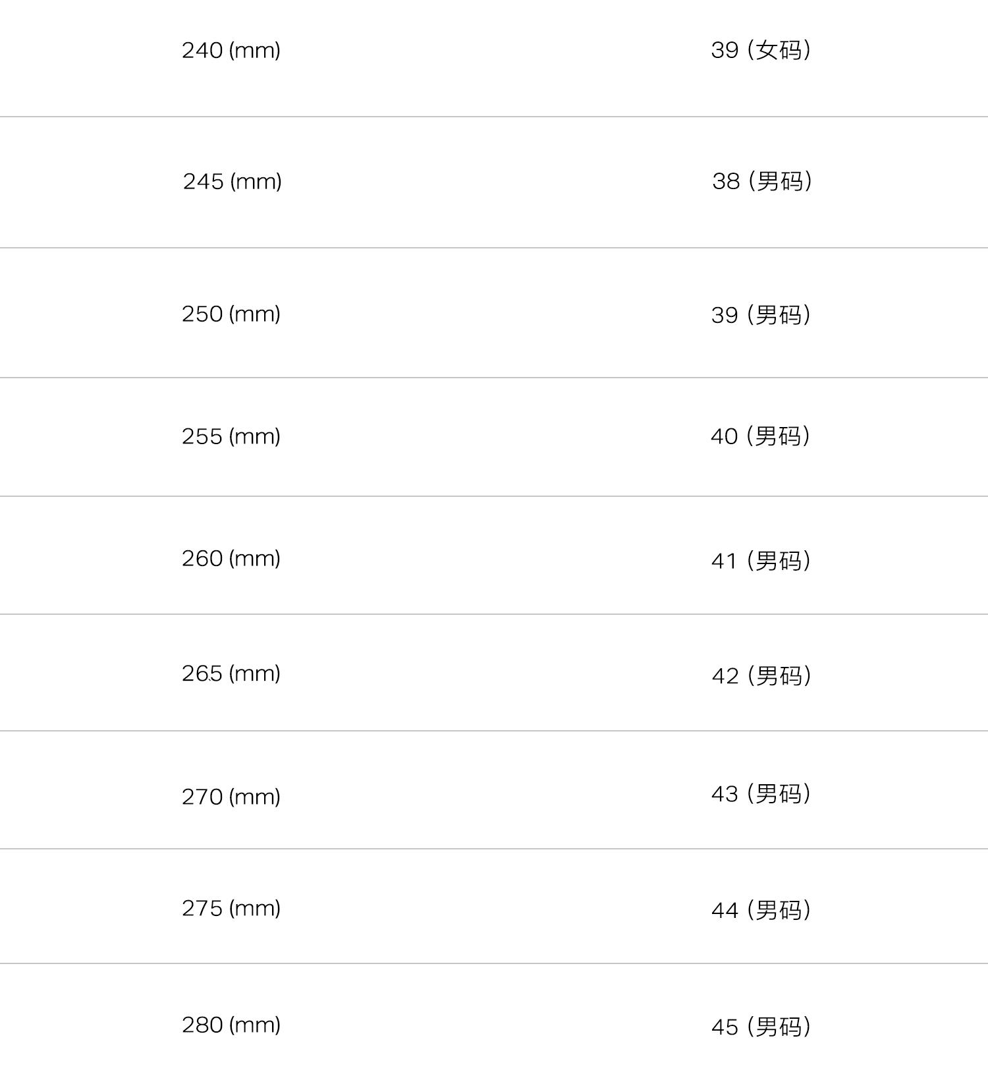Click the 280 (mm) foot length cell
This screenshot has height=1086, width=988.
231,1025
